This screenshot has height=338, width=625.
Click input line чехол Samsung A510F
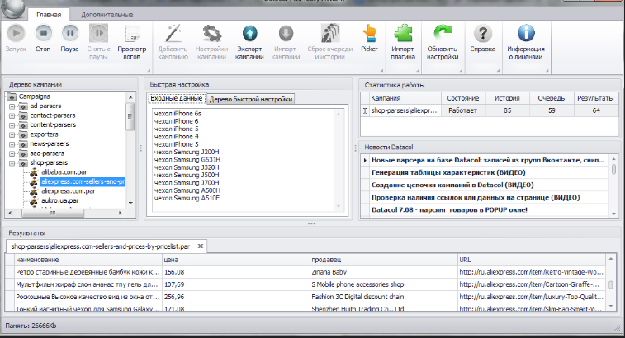point(186,198)
